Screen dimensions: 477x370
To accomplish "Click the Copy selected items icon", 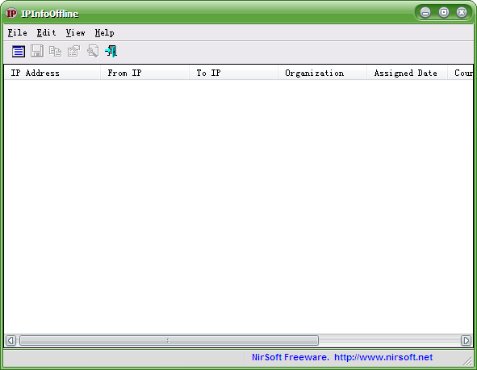I will [56, 51].
